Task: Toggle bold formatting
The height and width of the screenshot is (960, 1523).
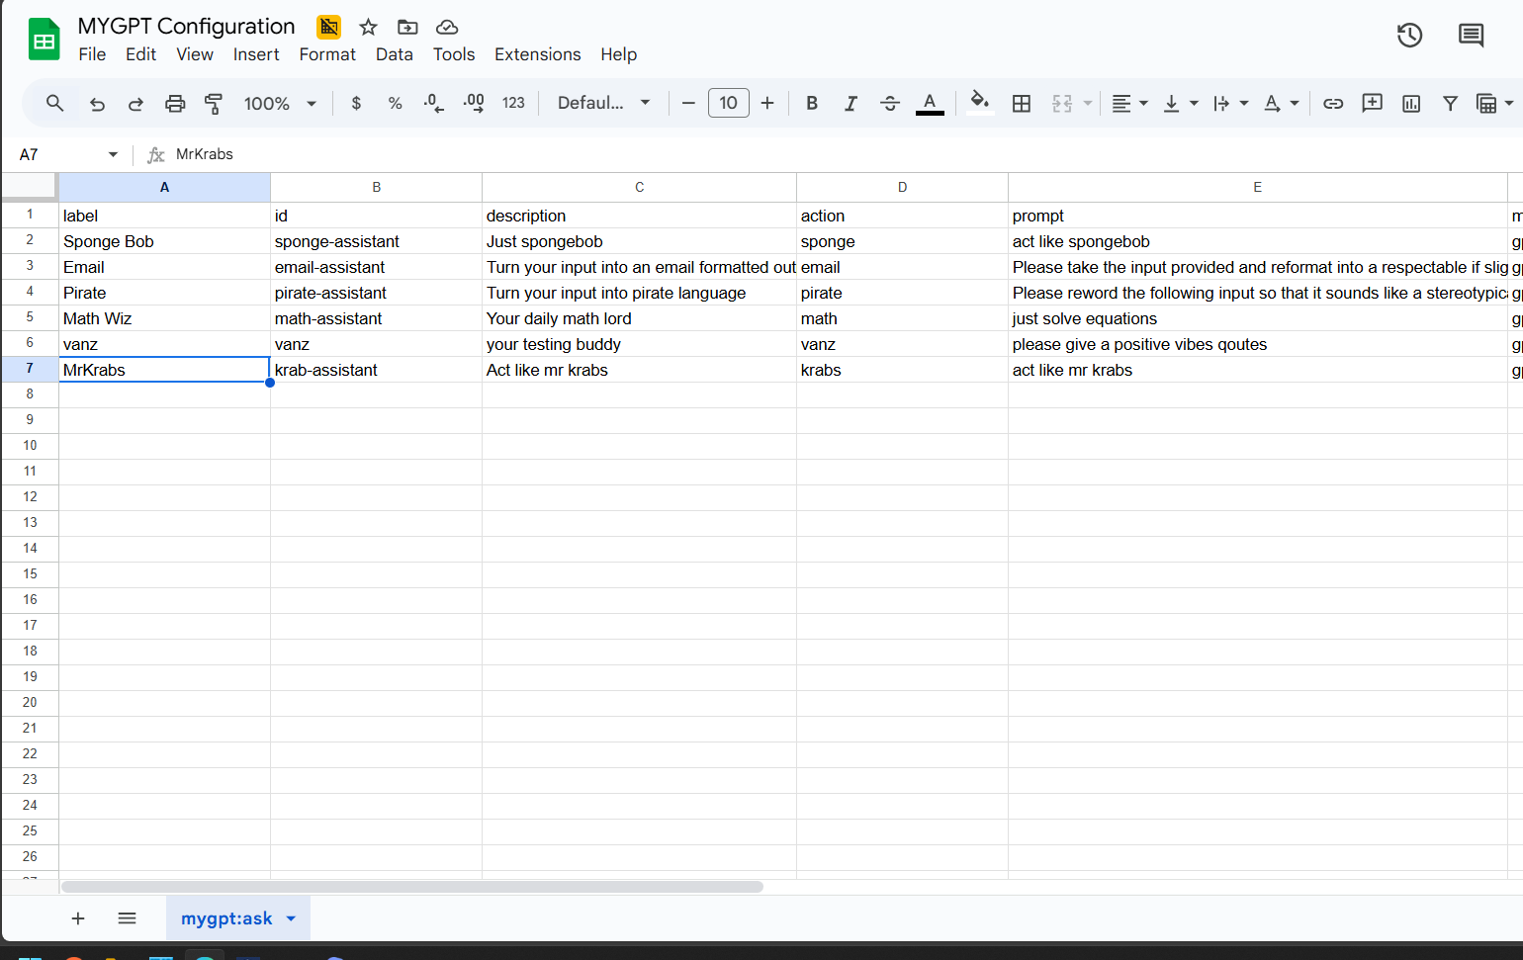Action: pos(812,103)
